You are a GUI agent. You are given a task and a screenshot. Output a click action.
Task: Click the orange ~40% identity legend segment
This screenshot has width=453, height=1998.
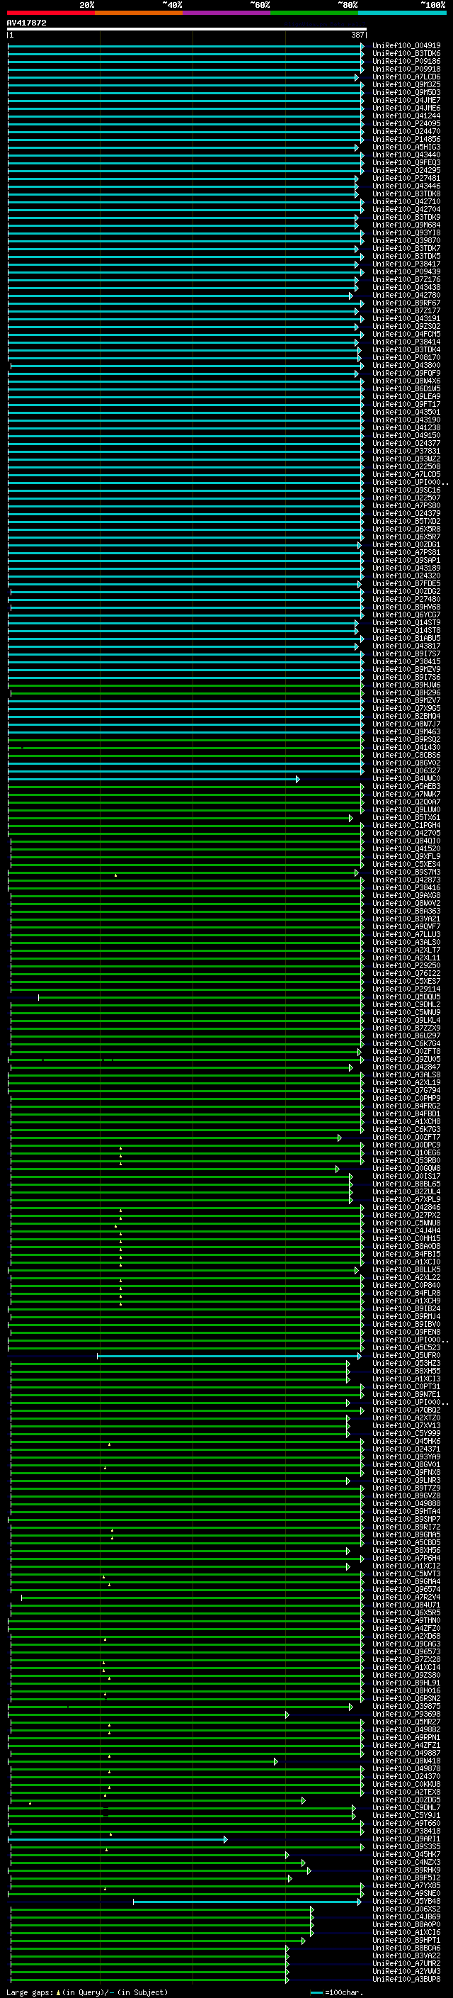coord(139,13)
